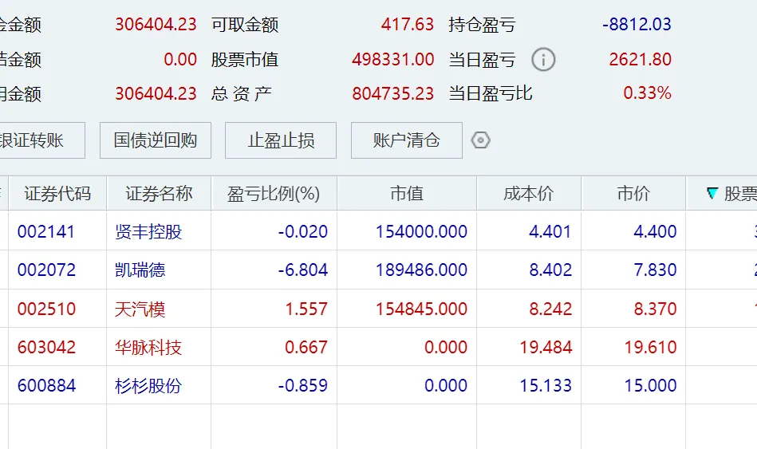This screenshot has width=757, height=449.
Task: Select stock code 600884 杉杉股份 row
Action: pyautogui.click(x=46, y=385)
